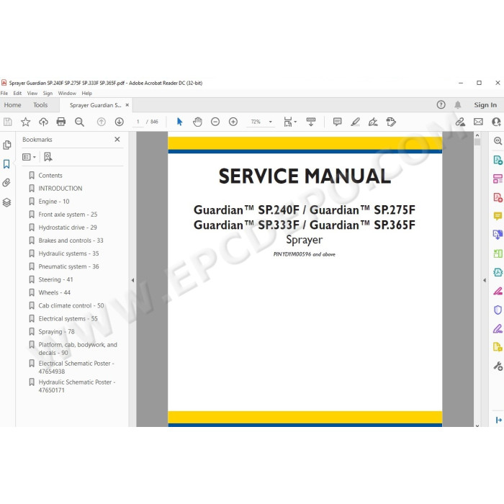This screenshot has width=504, height=504.
Task: Choose the Selection arrow tool
Action: 180,122
